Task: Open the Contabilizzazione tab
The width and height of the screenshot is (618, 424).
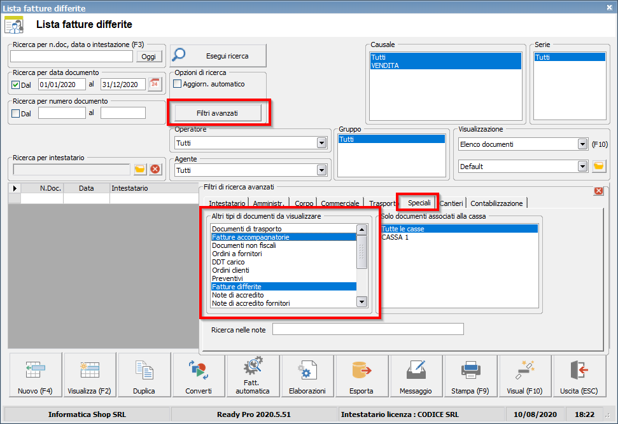Action: click(x=496, y=203)
